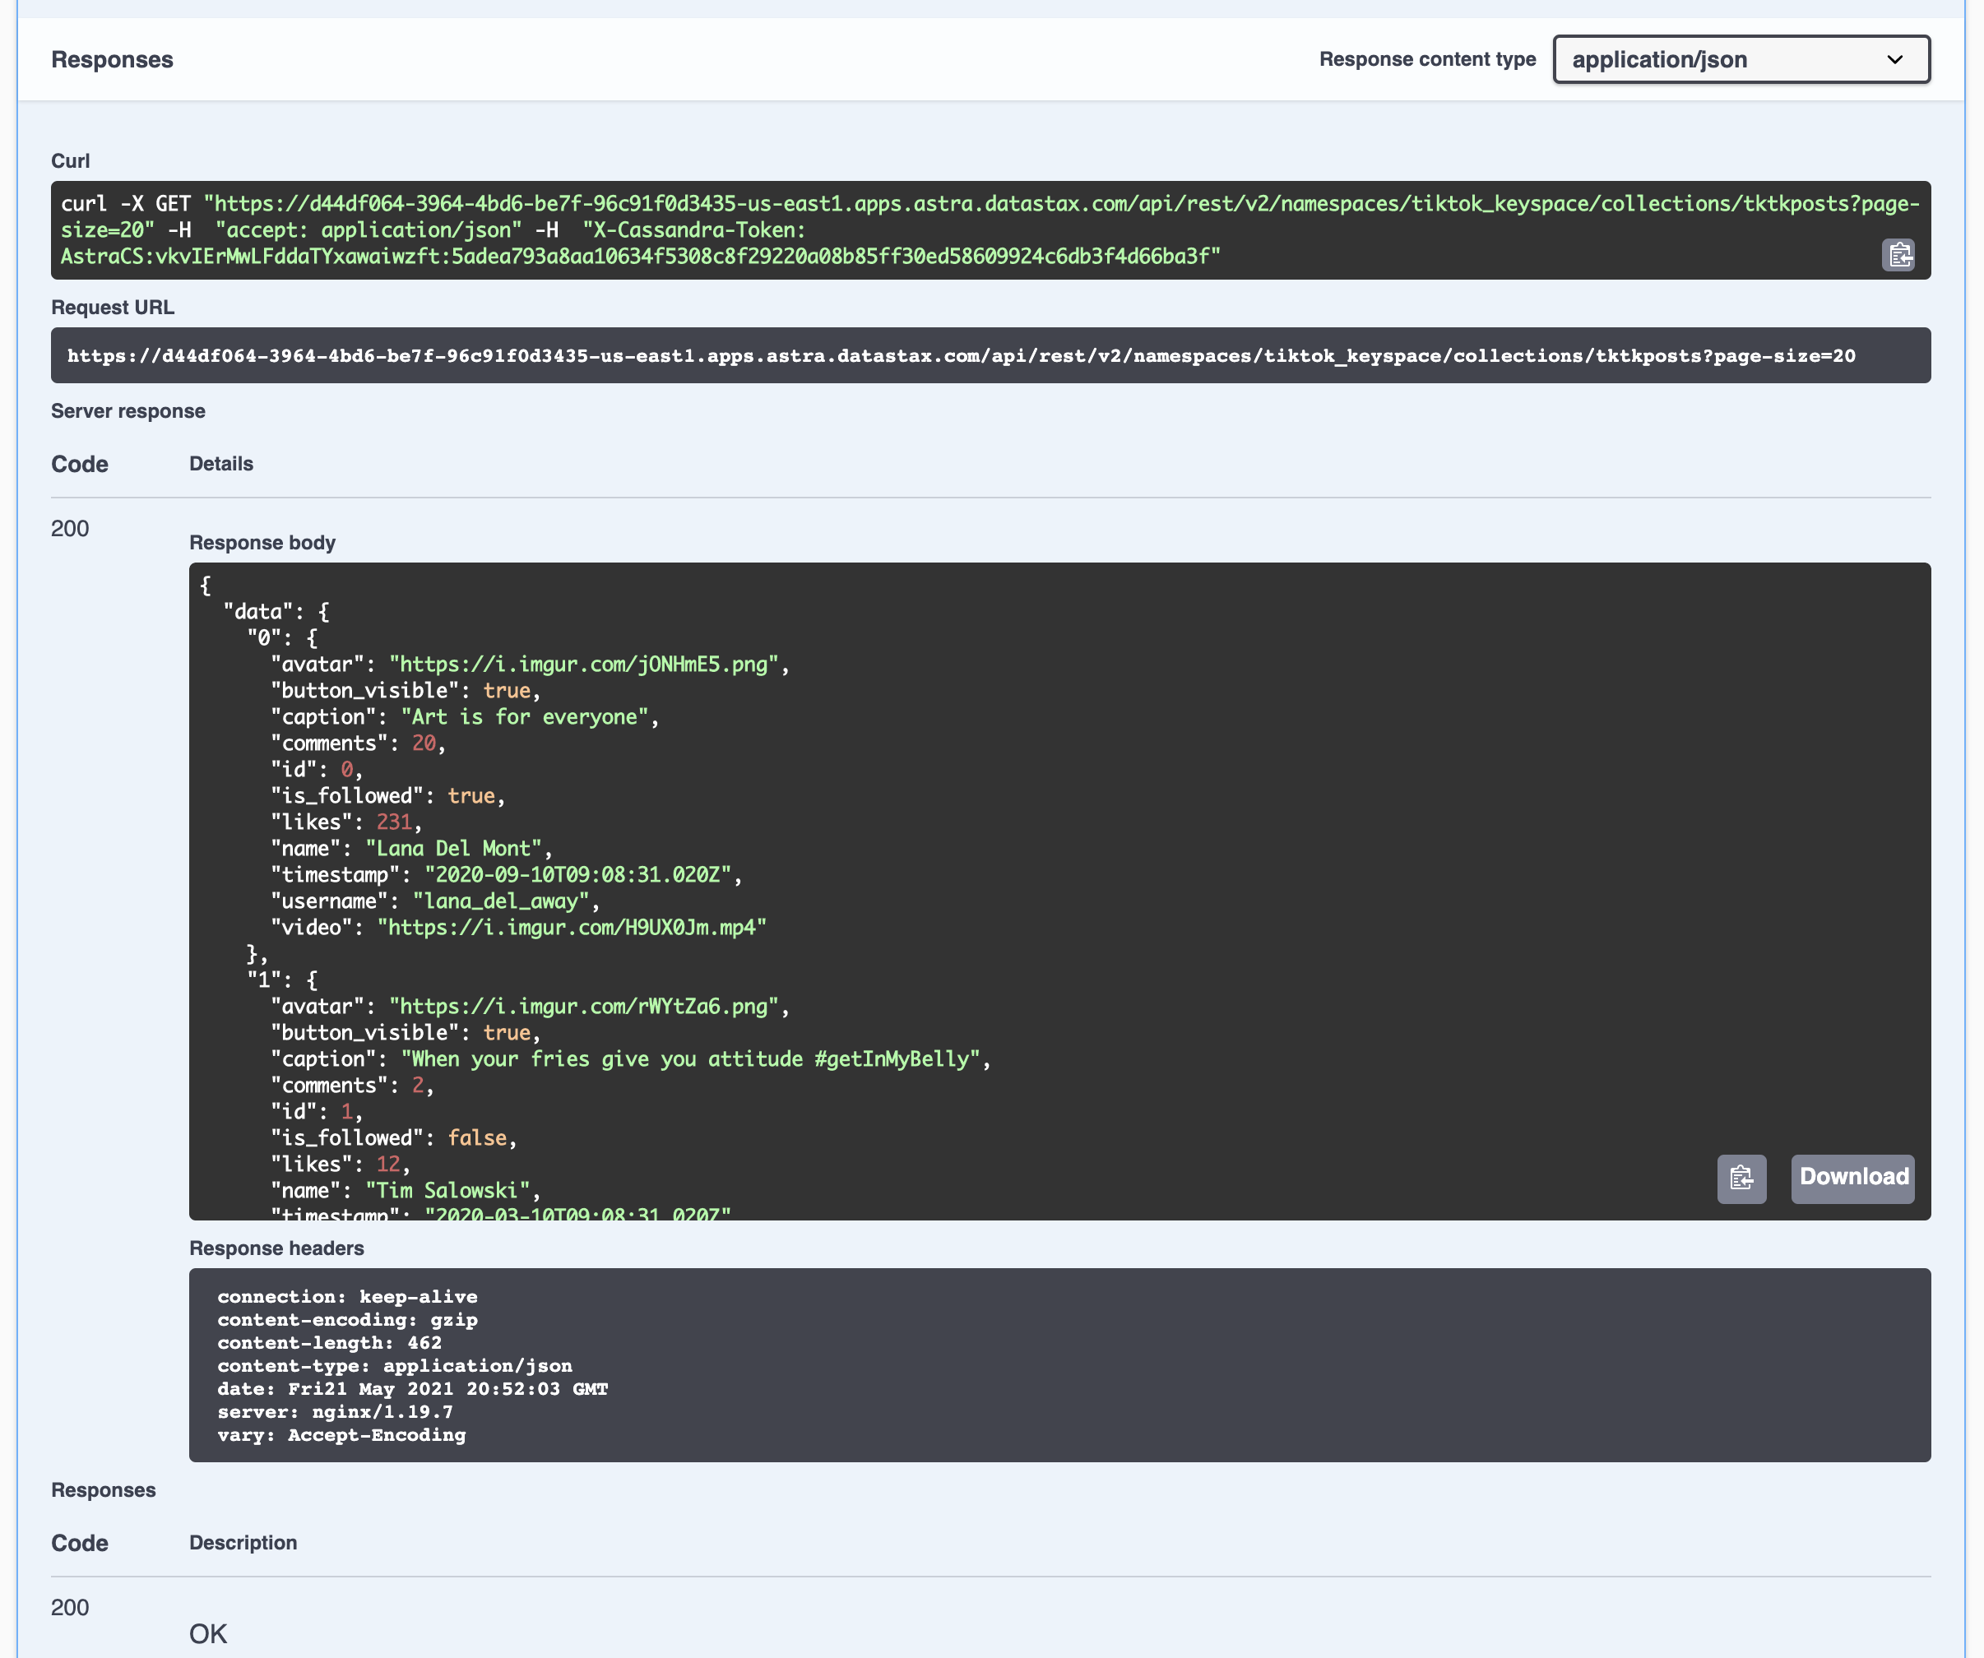Click the dropdown chevron beside application/json
Screen dimensions: 1984x1658
click(1894, 59)
